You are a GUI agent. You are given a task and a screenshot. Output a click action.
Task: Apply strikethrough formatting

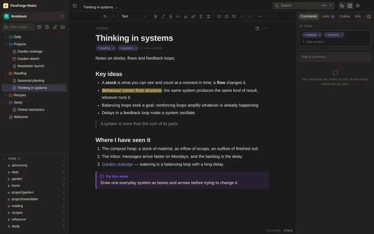click(x=171, y=16)
